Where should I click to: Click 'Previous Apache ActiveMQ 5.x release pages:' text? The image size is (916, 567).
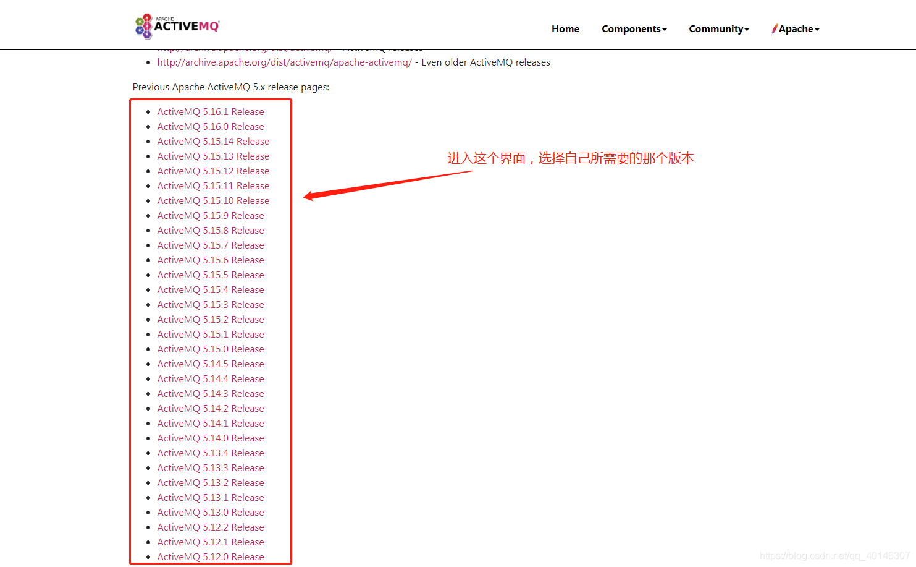(231, 87)
